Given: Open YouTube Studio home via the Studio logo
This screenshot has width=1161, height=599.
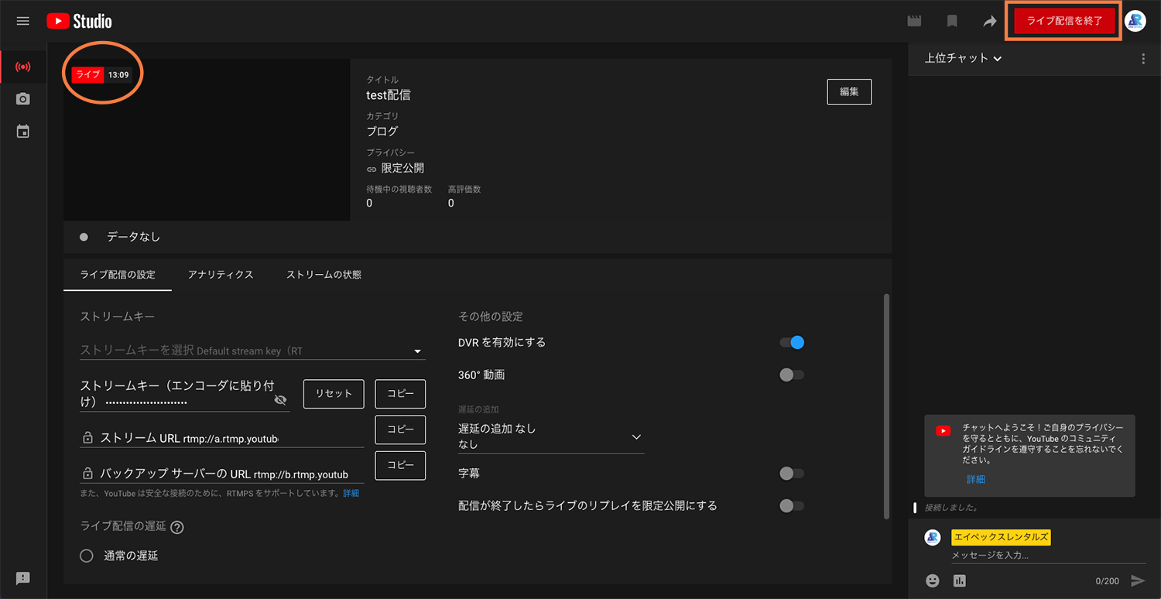Looking at the screenshot, I should point(77,21).
